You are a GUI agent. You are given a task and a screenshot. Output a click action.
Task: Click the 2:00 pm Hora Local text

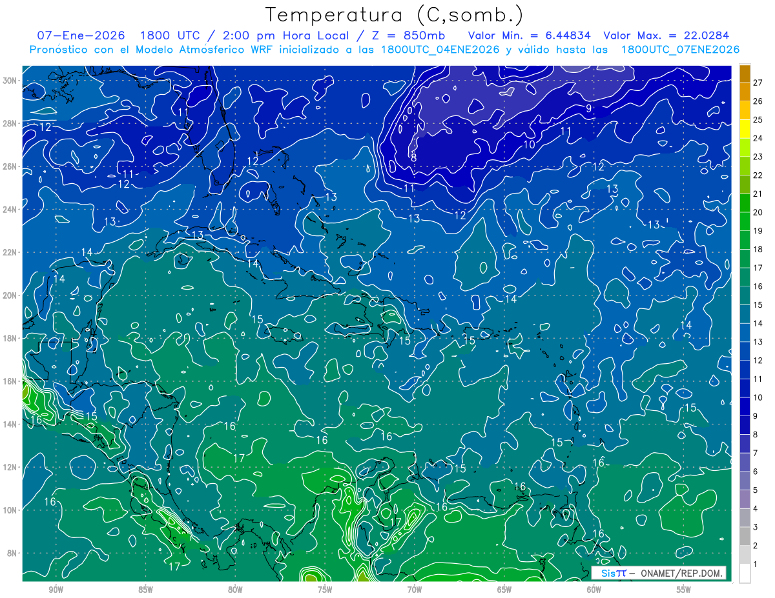coord(285,35)
